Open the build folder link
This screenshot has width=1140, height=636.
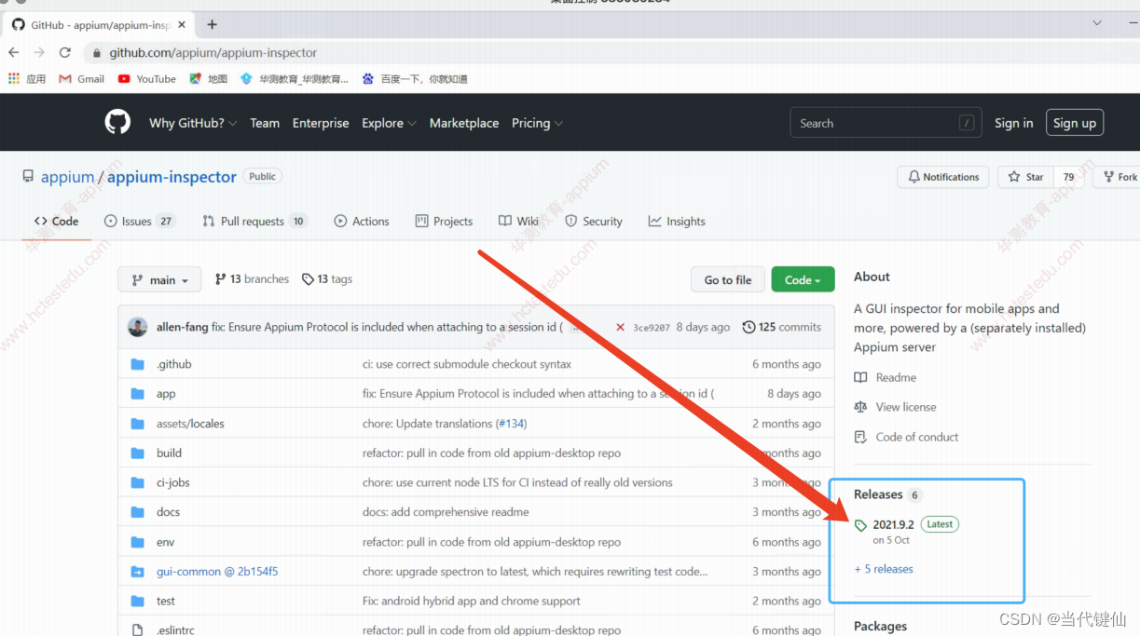pyautogui.click(x=169, y=453)
